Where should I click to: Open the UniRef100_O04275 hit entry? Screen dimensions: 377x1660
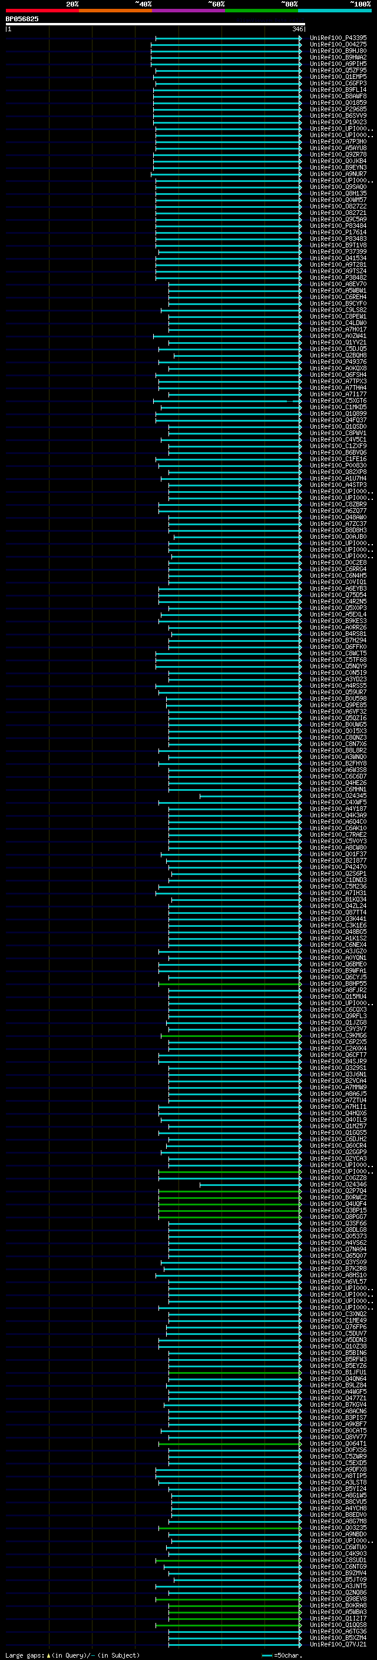pos(338,45)
